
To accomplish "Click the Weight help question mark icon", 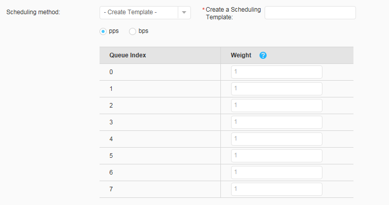I will click(x=263, y=55).
